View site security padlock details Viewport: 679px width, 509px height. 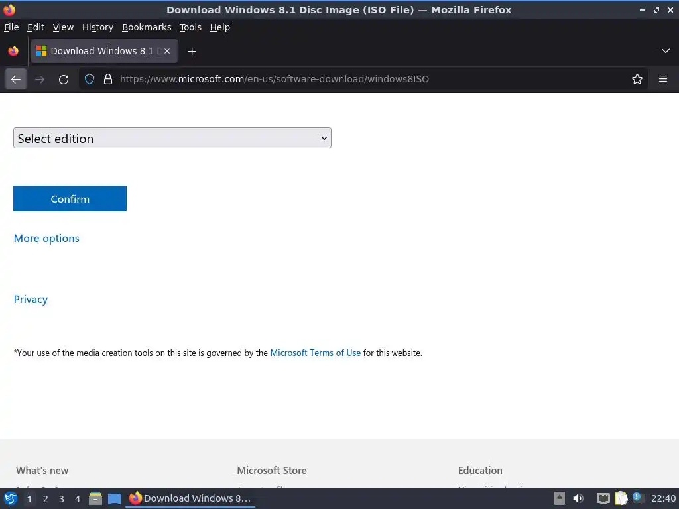108,79
